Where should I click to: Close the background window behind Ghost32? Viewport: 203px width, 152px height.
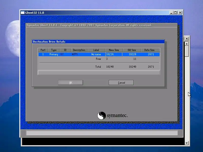[x=187, y=39]
